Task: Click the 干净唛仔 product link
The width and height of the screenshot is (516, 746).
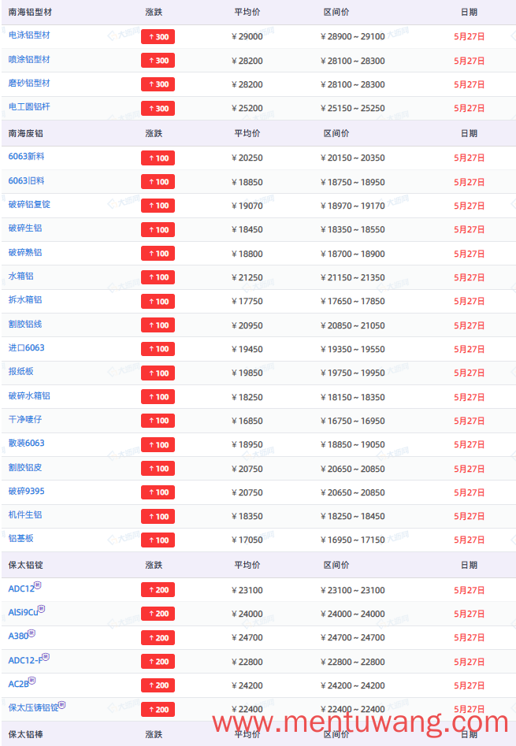Action: click(x=25, y=420)
